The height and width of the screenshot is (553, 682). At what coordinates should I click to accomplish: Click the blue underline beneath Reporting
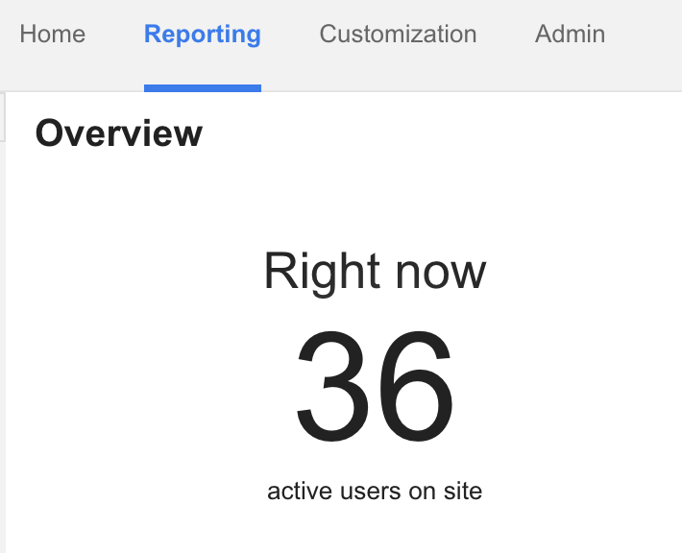tap(202, 88)
